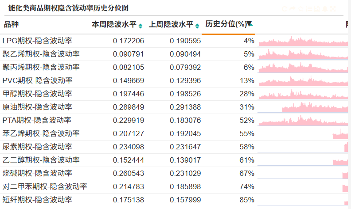This screenshot has width=351, height=209.
Task: Select the 聚乙烯期权-隐含波动率 row name
Action: click(41, 54)
